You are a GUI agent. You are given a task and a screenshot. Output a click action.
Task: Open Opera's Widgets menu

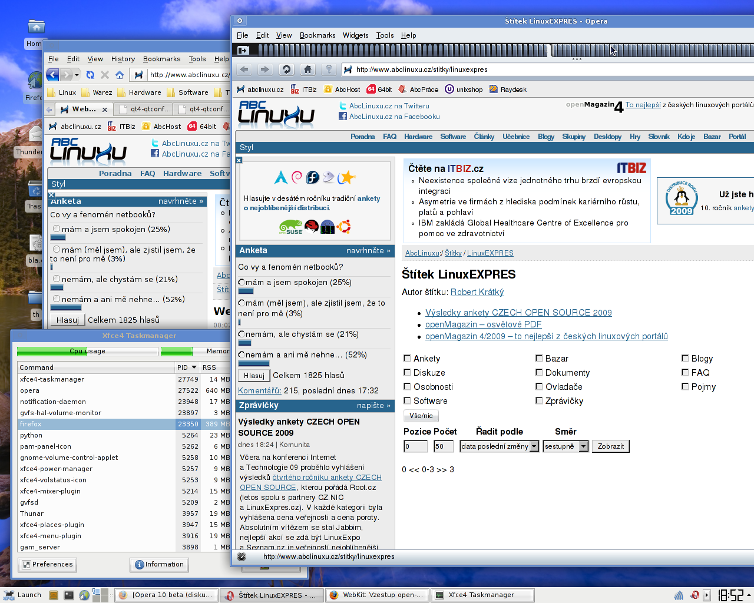(x=355, y=35)
